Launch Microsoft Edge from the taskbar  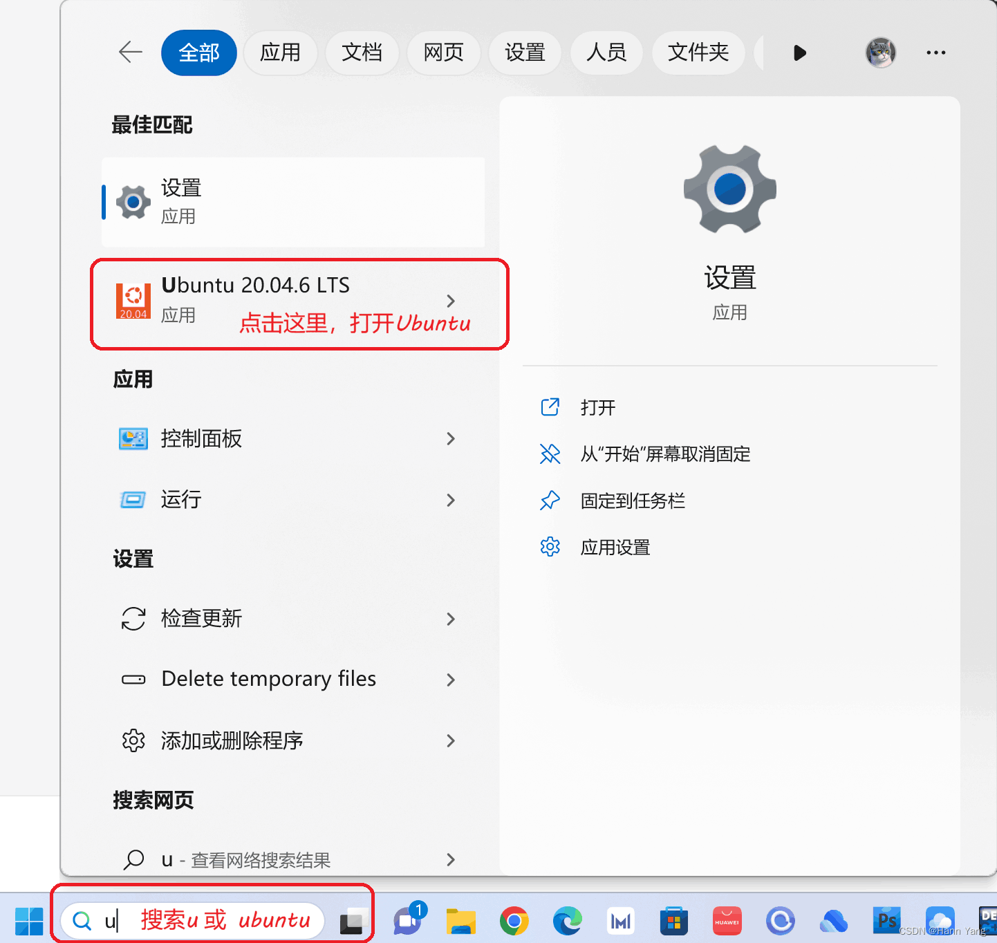(568, 921)
